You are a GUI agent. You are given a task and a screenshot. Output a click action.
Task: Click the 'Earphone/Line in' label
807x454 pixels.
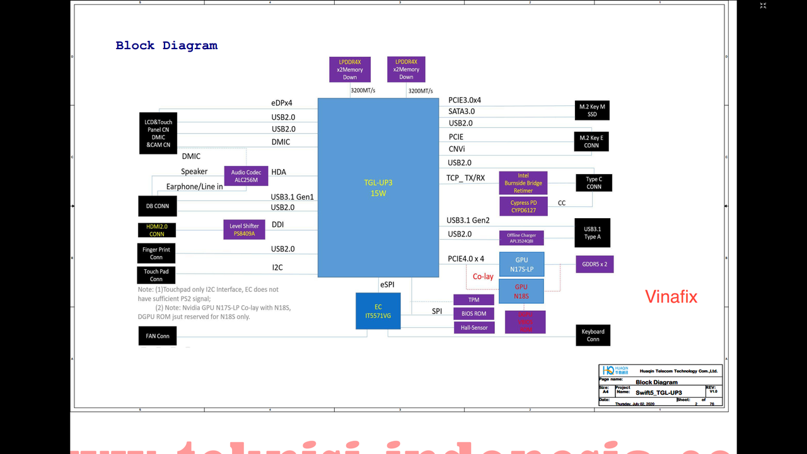[194, 187]
